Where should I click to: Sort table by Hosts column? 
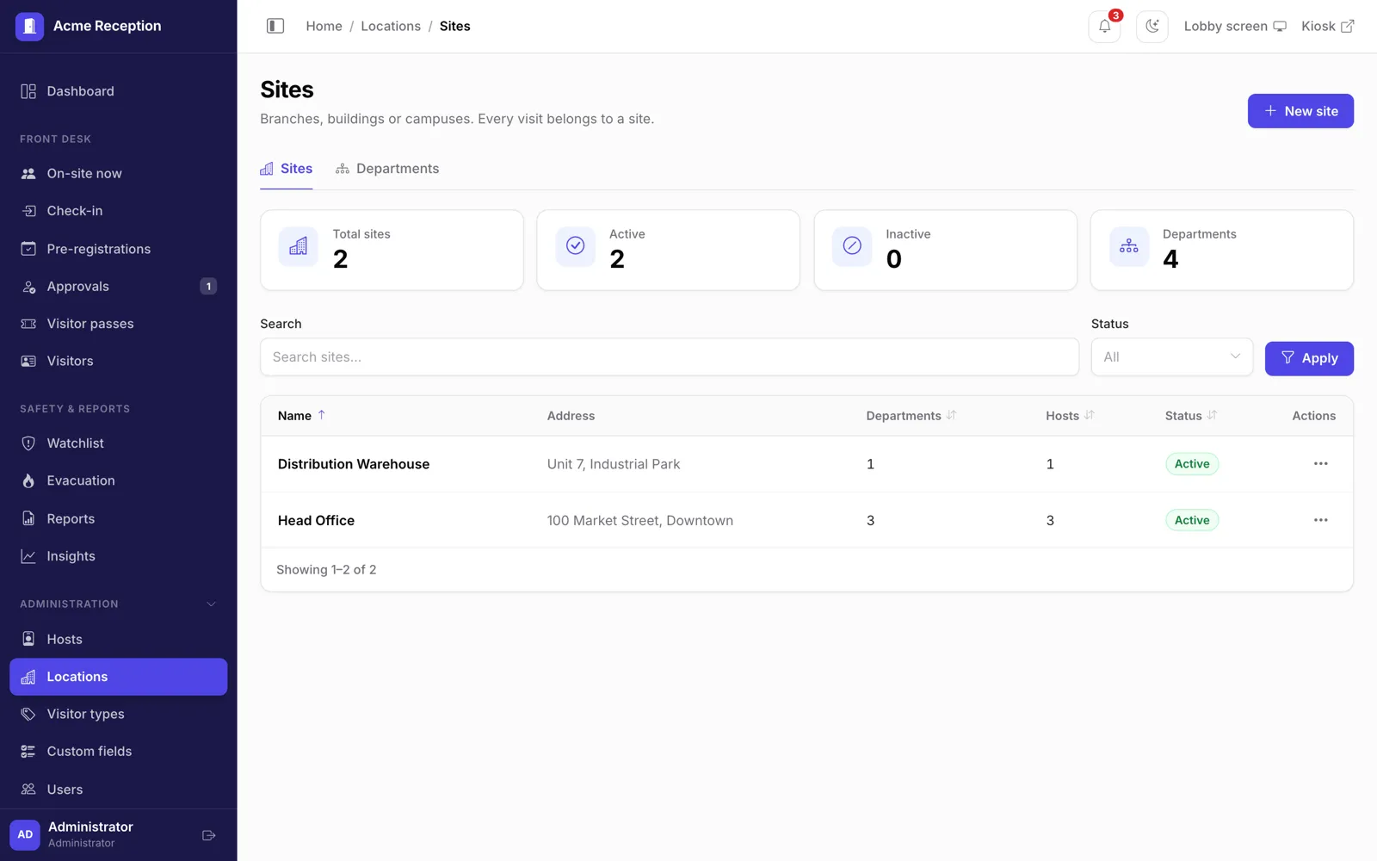pyautogui.click(x=1070, y=416)
